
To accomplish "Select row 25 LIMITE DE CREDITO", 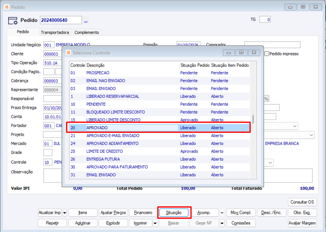I will click(x=160, y=152).
